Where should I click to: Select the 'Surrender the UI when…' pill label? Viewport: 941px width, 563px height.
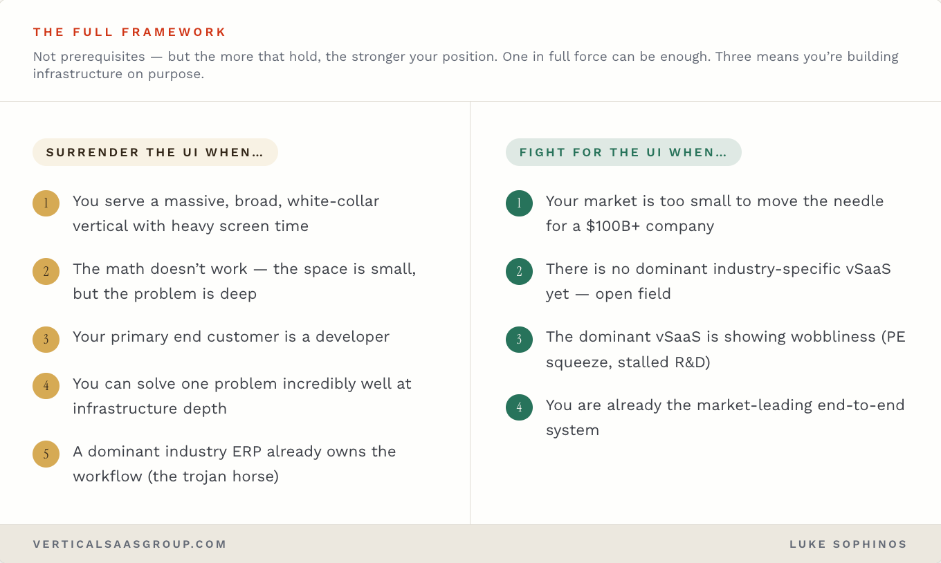(155, 152)
